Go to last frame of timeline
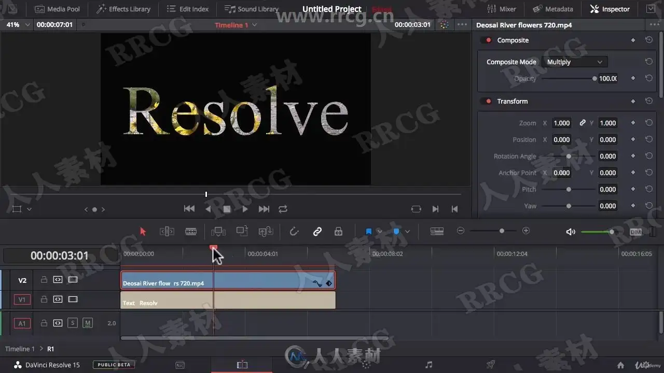Screen dimensions: 664x373 click(264, 209)
